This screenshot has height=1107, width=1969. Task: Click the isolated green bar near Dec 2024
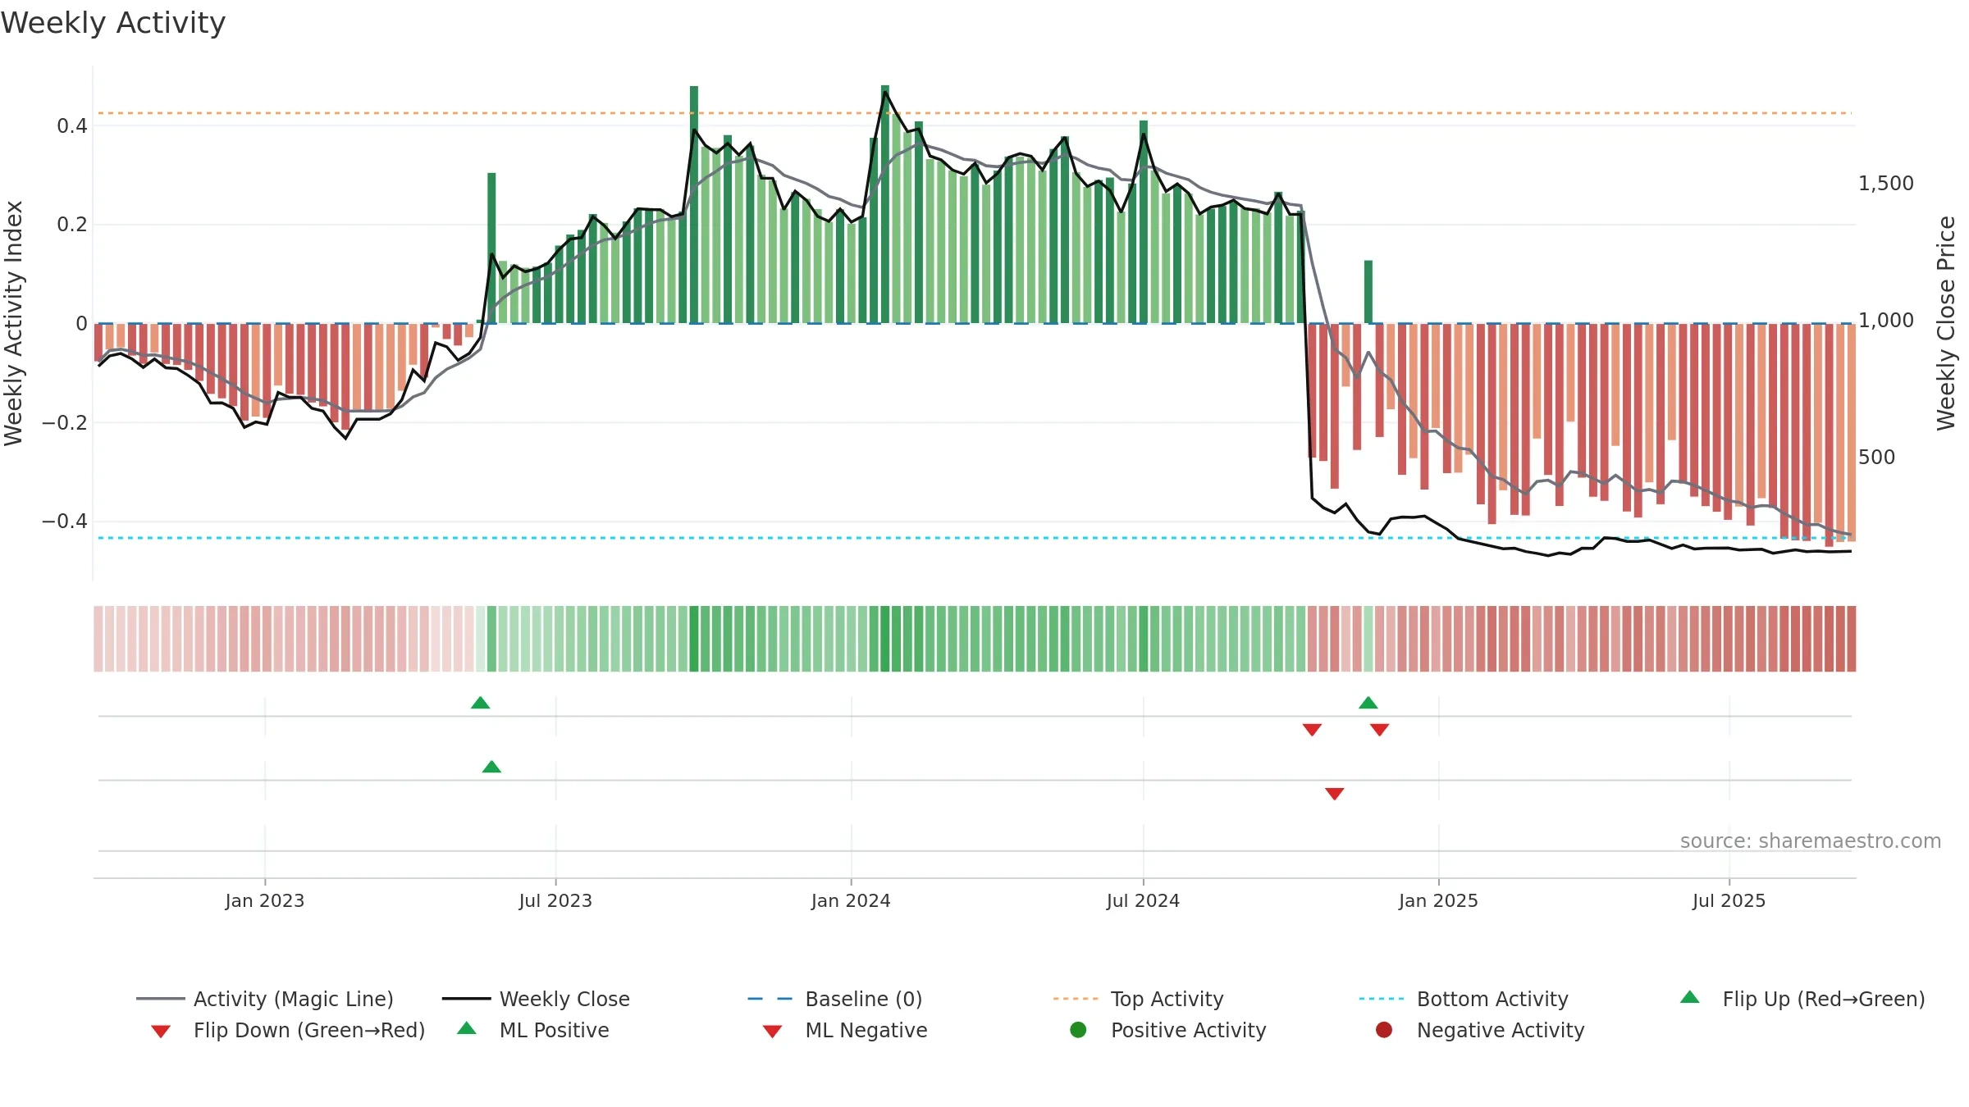(x=1368, y=292)
